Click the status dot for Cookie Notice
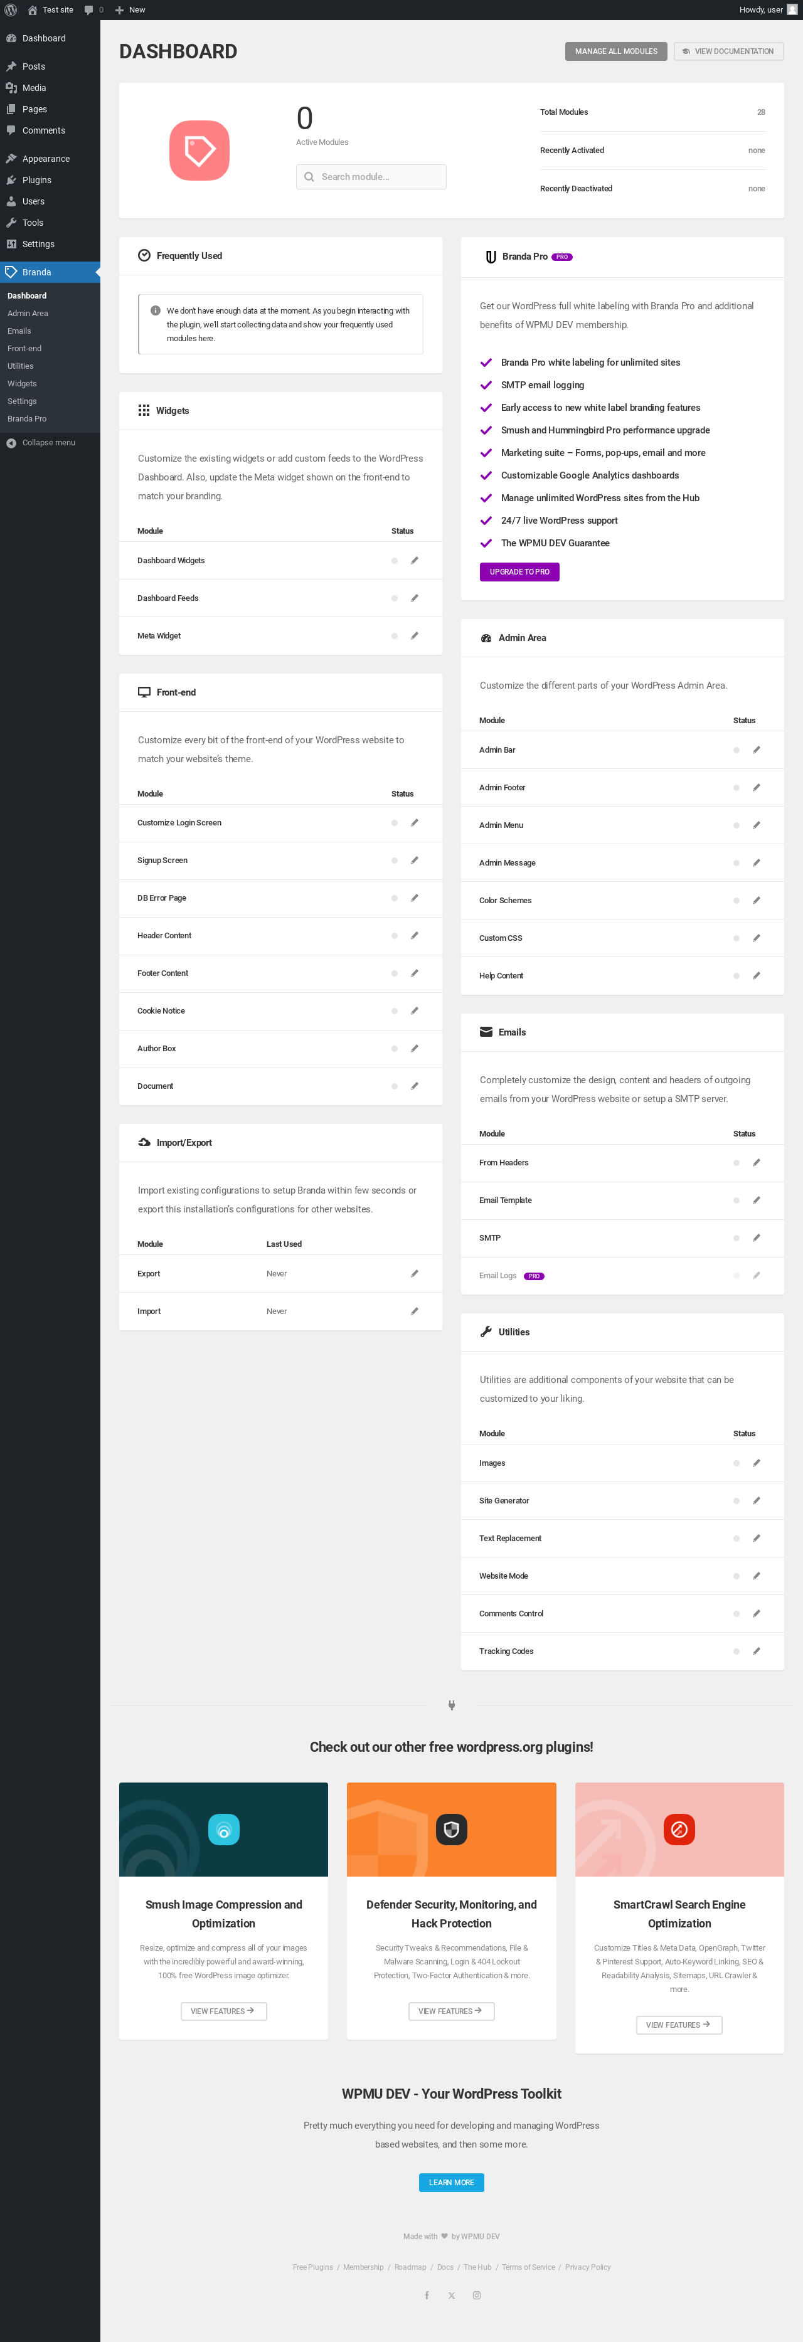The width and height of the screenshot is (803, 2342). coord(395,1011)
